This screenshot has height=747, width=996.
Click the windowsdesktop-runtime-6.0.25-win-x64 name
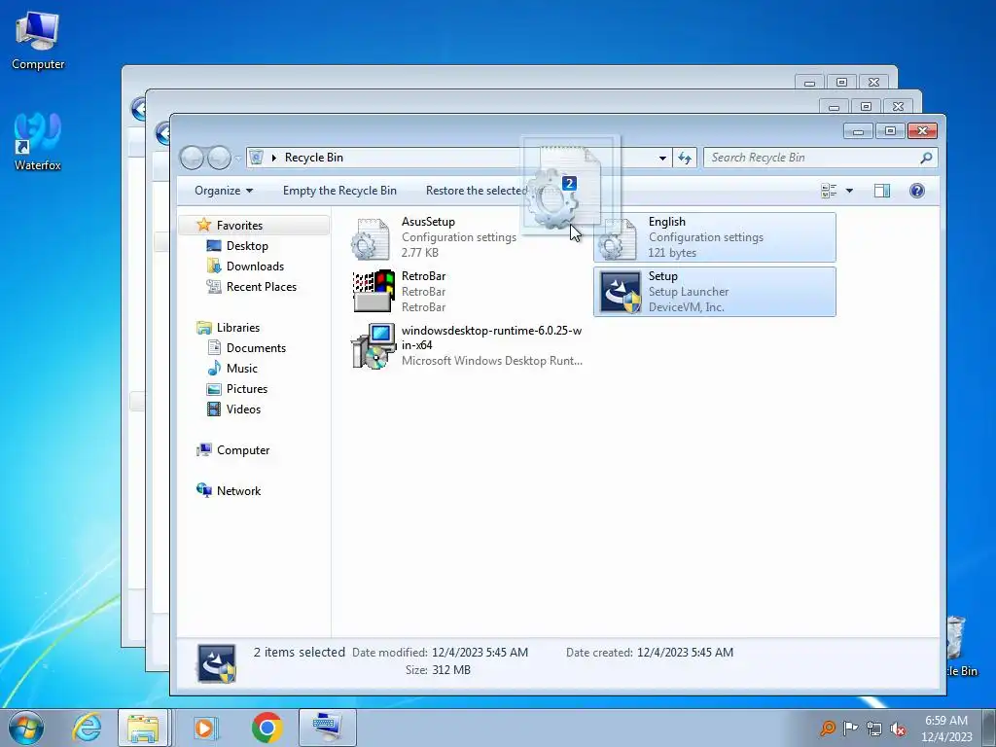click(491, 338)
